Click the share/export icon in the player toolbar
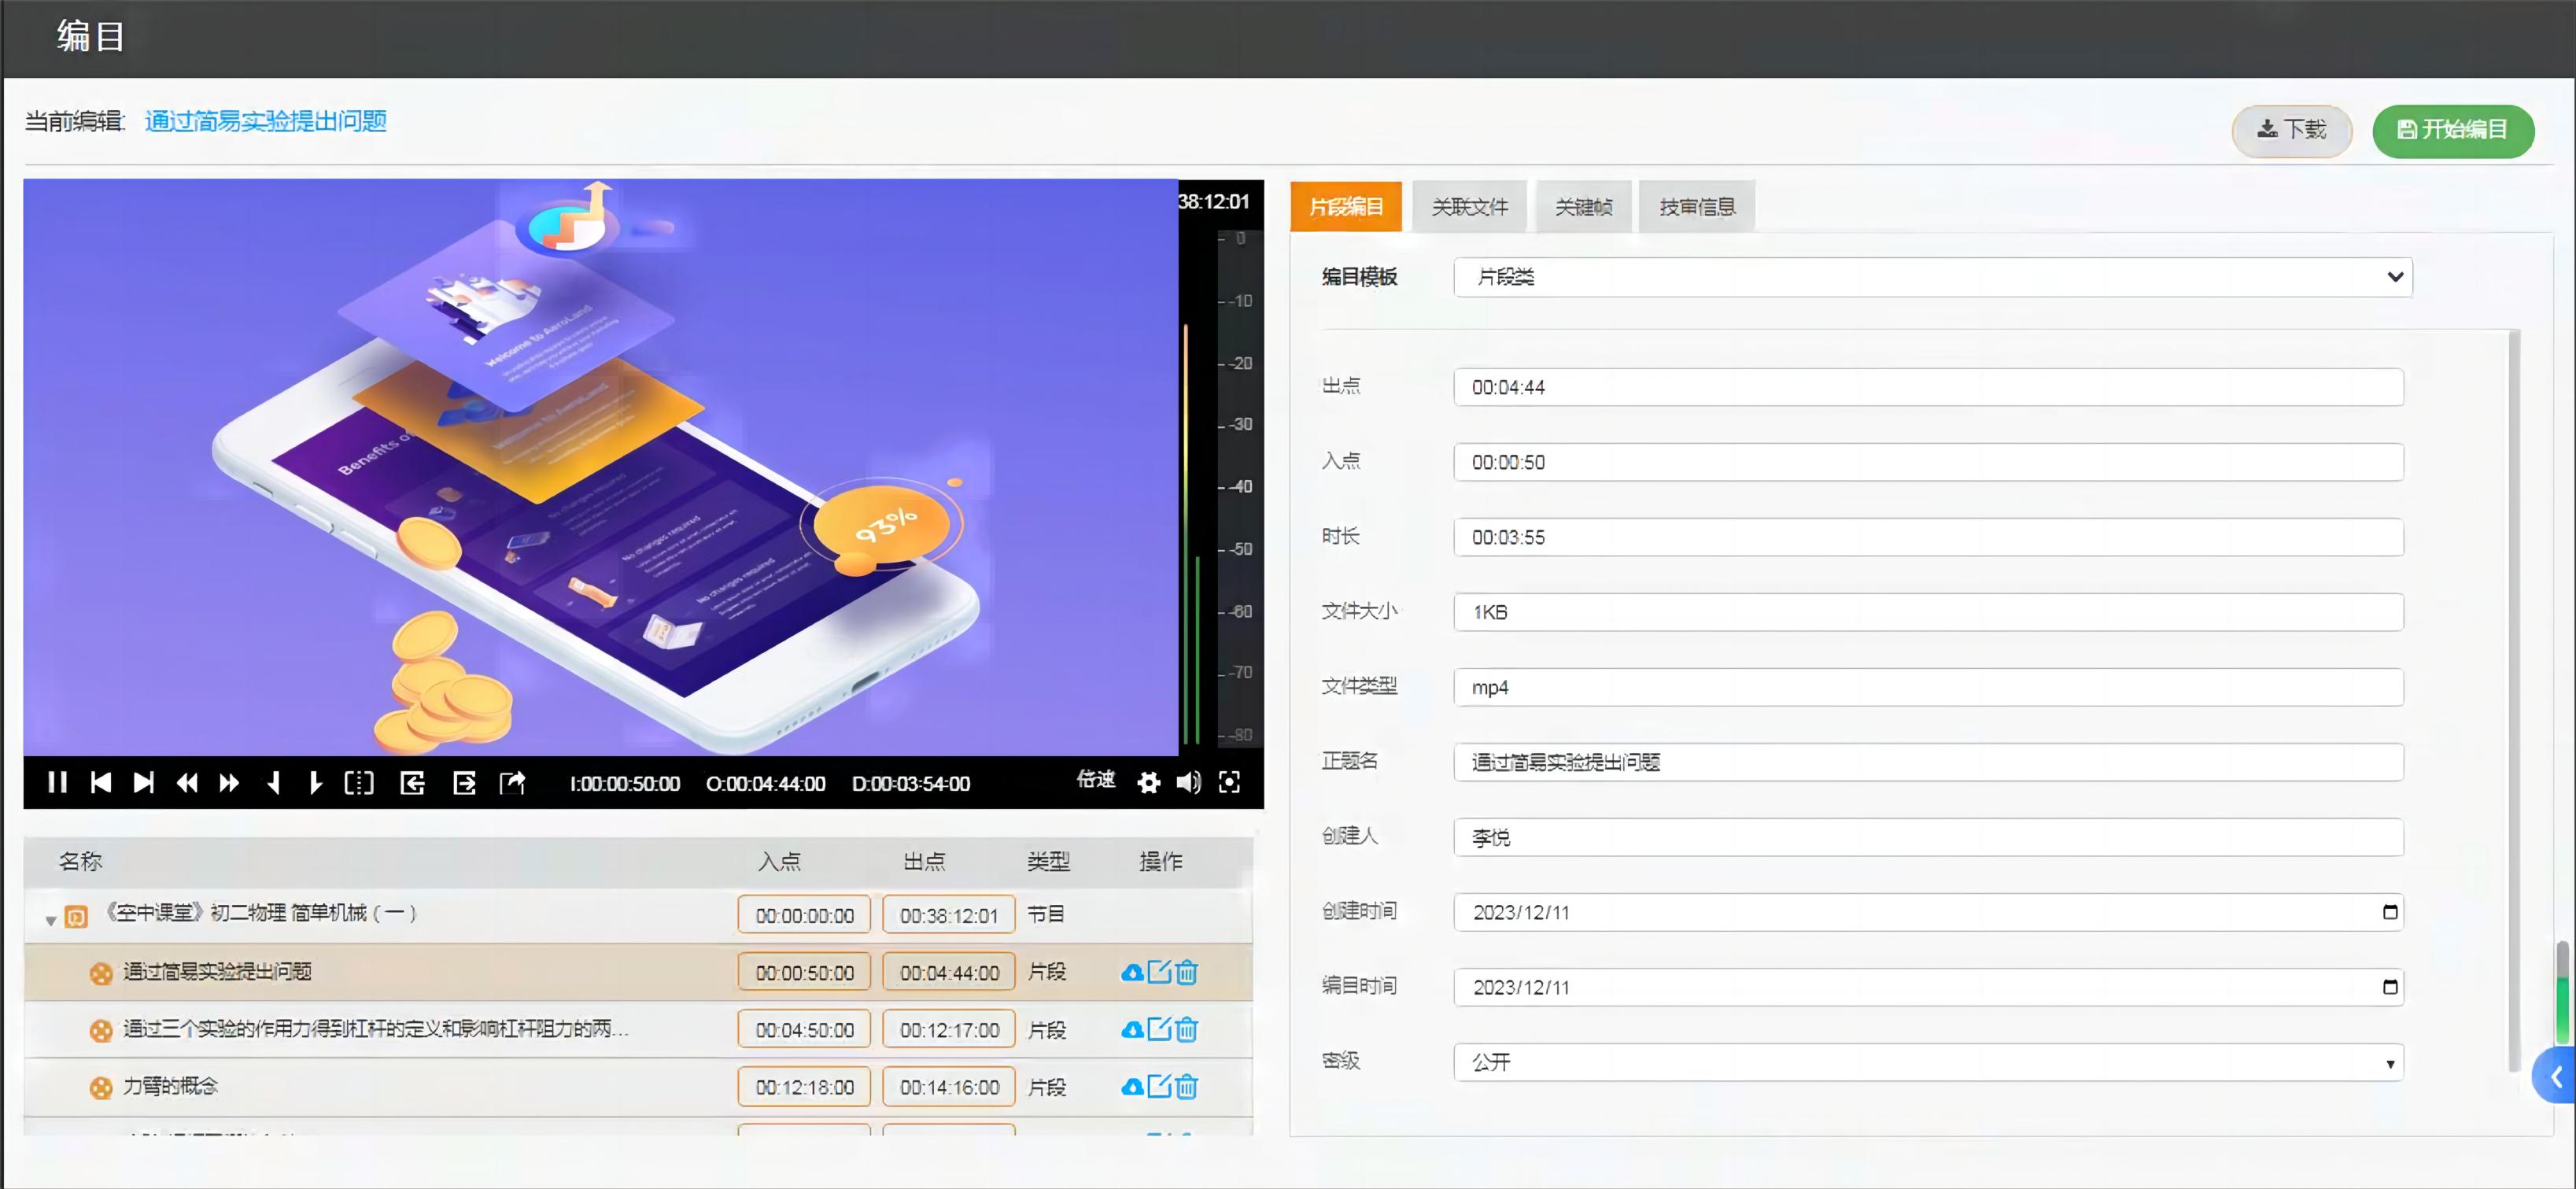Image resolution: width=2576 pixels, height=1189 pixels. tap(513, 783)
